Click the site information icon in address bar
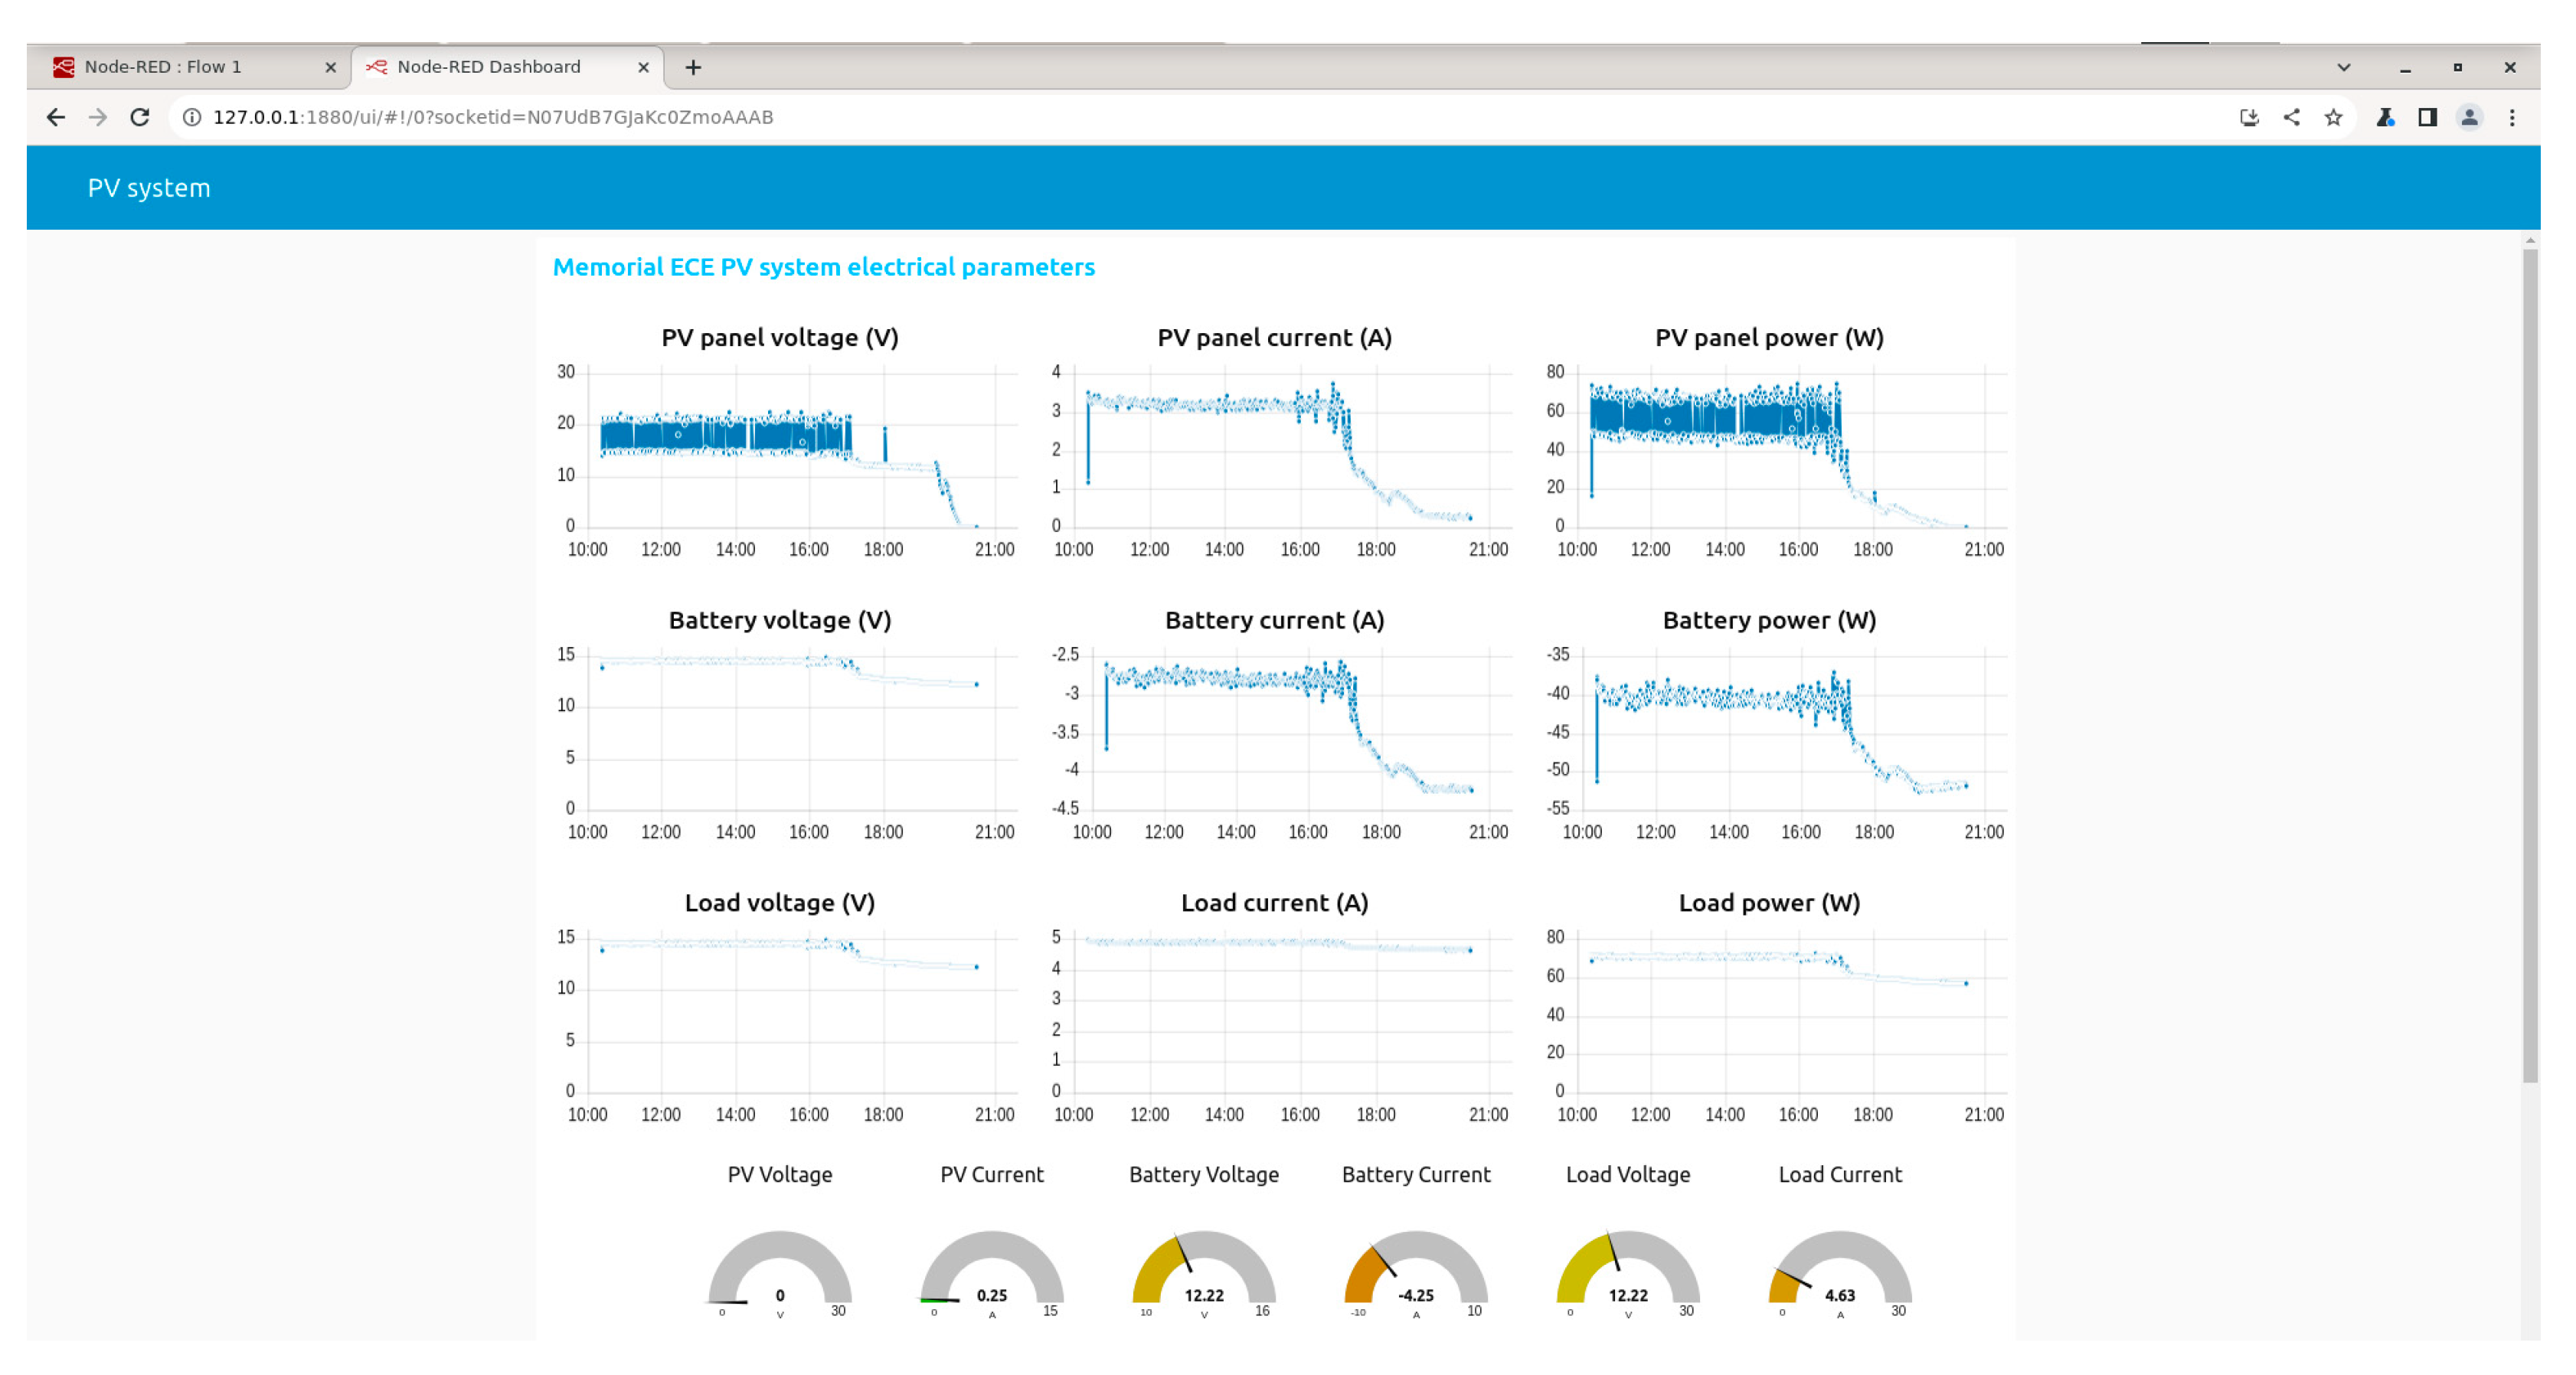 (192, 117)
